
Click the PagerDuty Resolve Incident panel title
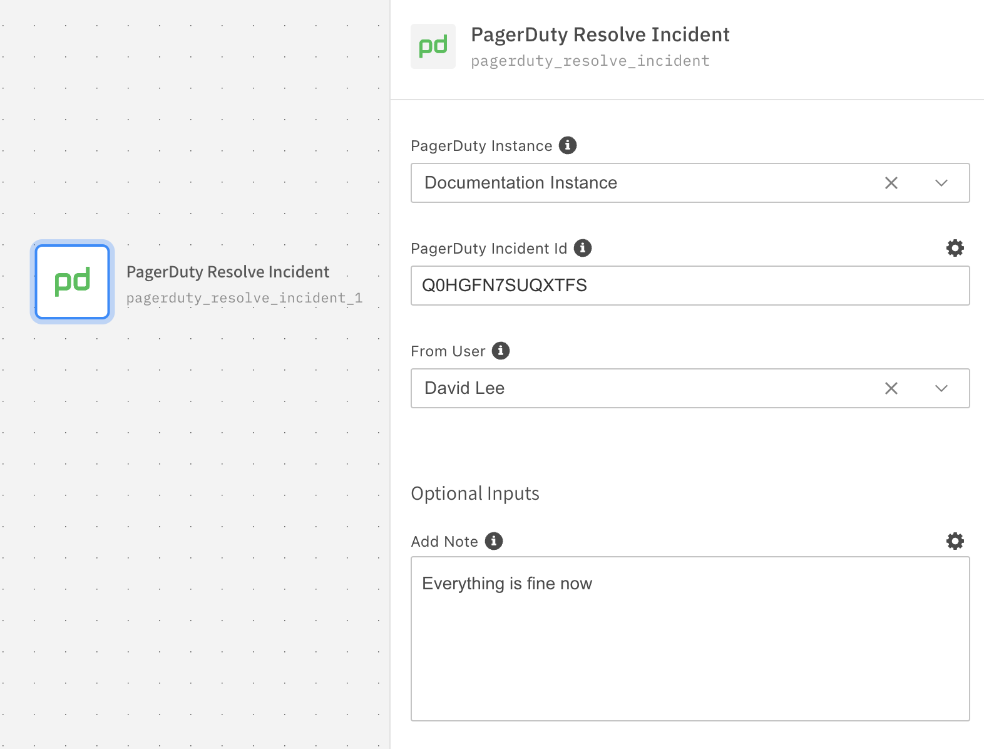point(600,34)
